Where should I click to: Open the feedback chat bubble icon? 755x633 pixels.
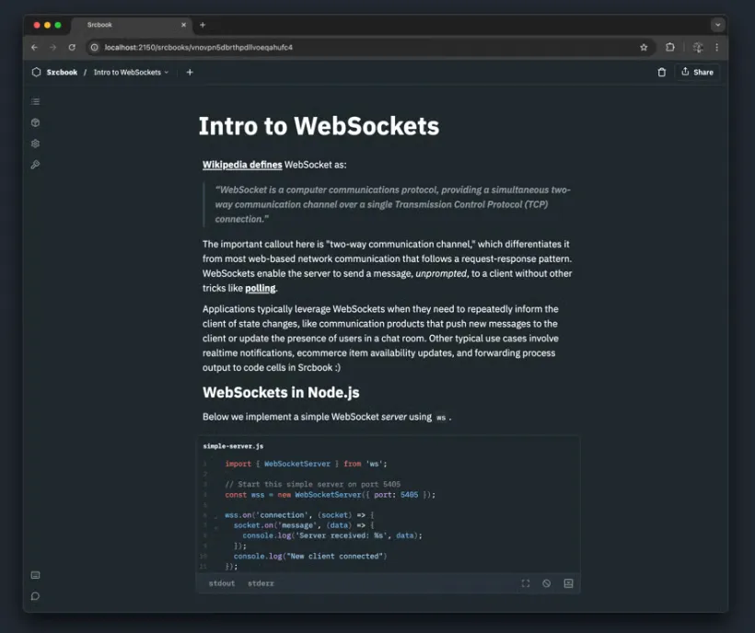35,596
